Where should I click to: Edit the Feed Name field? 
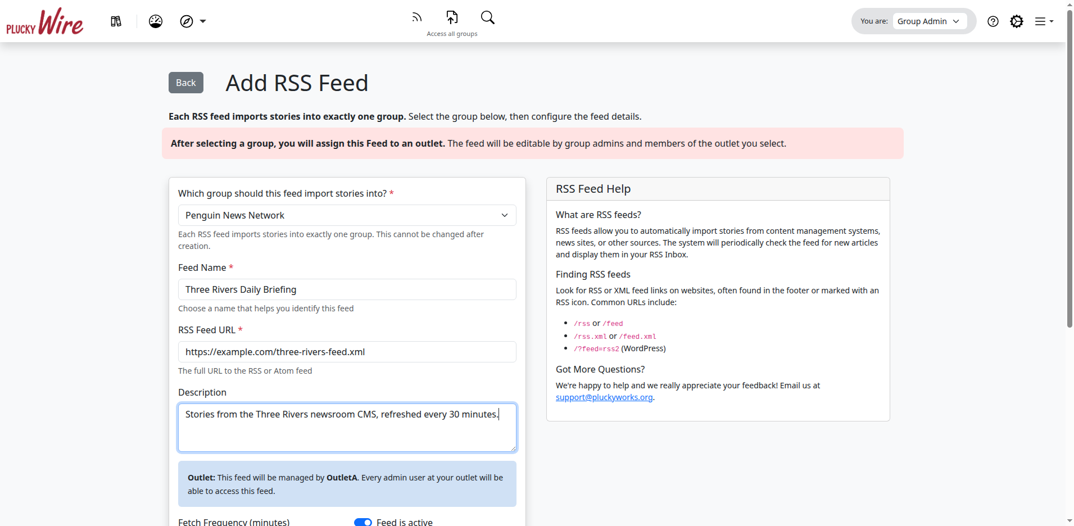[347, 289]
